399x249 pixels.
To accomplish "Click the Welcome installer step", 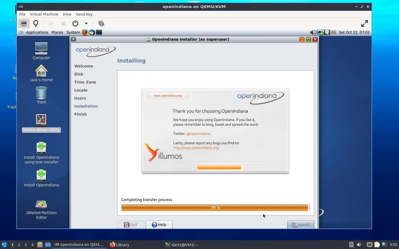I will tap(84, 66).
